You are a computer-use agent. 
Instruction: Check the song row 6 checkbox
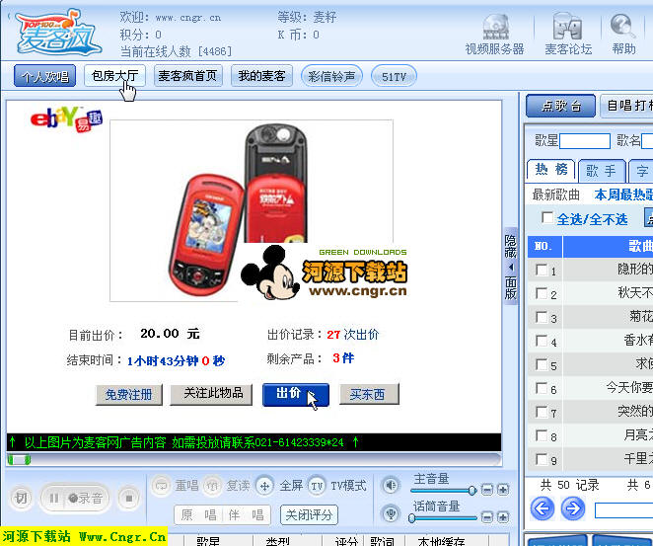(542, 388)
